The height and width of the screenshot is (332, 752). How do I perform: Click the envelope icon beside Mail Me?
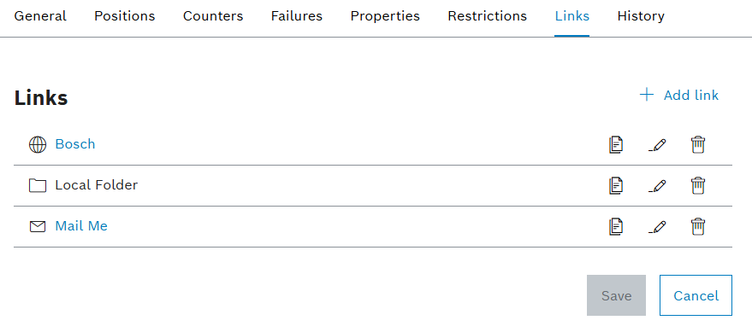[38, 226]
